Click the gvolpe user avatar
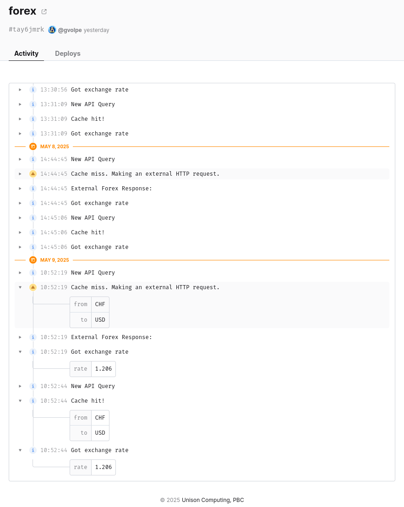Screen dimensions: 404x507 click(x=52, y=30)
